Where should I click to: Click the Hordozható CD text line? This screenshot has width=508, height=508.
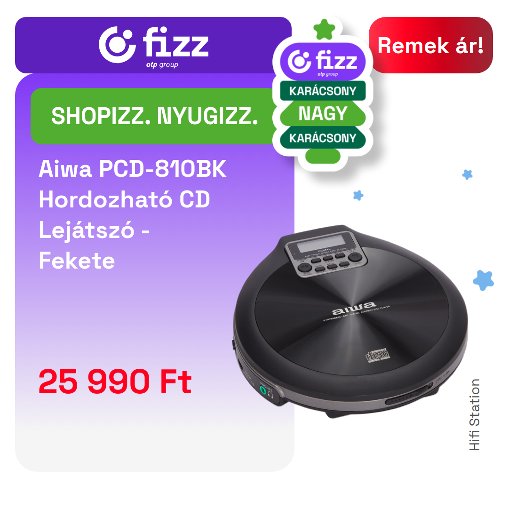coord(124,199)
